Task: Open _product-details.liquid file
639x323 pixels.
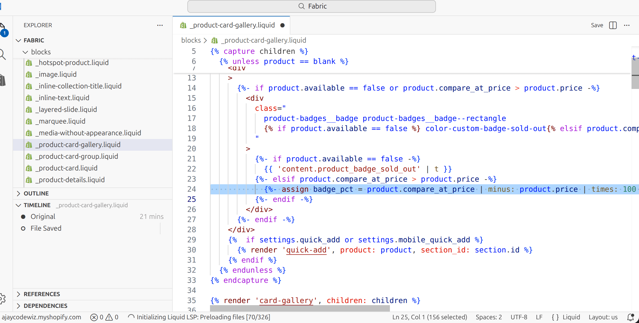Action: (93, 180)
